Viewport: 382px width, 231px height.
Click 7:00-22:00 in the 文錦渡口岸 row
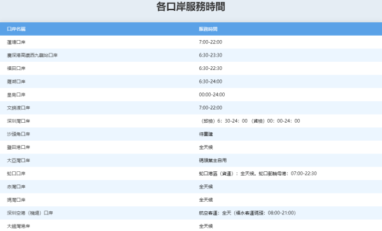click(x=211, y=108)
